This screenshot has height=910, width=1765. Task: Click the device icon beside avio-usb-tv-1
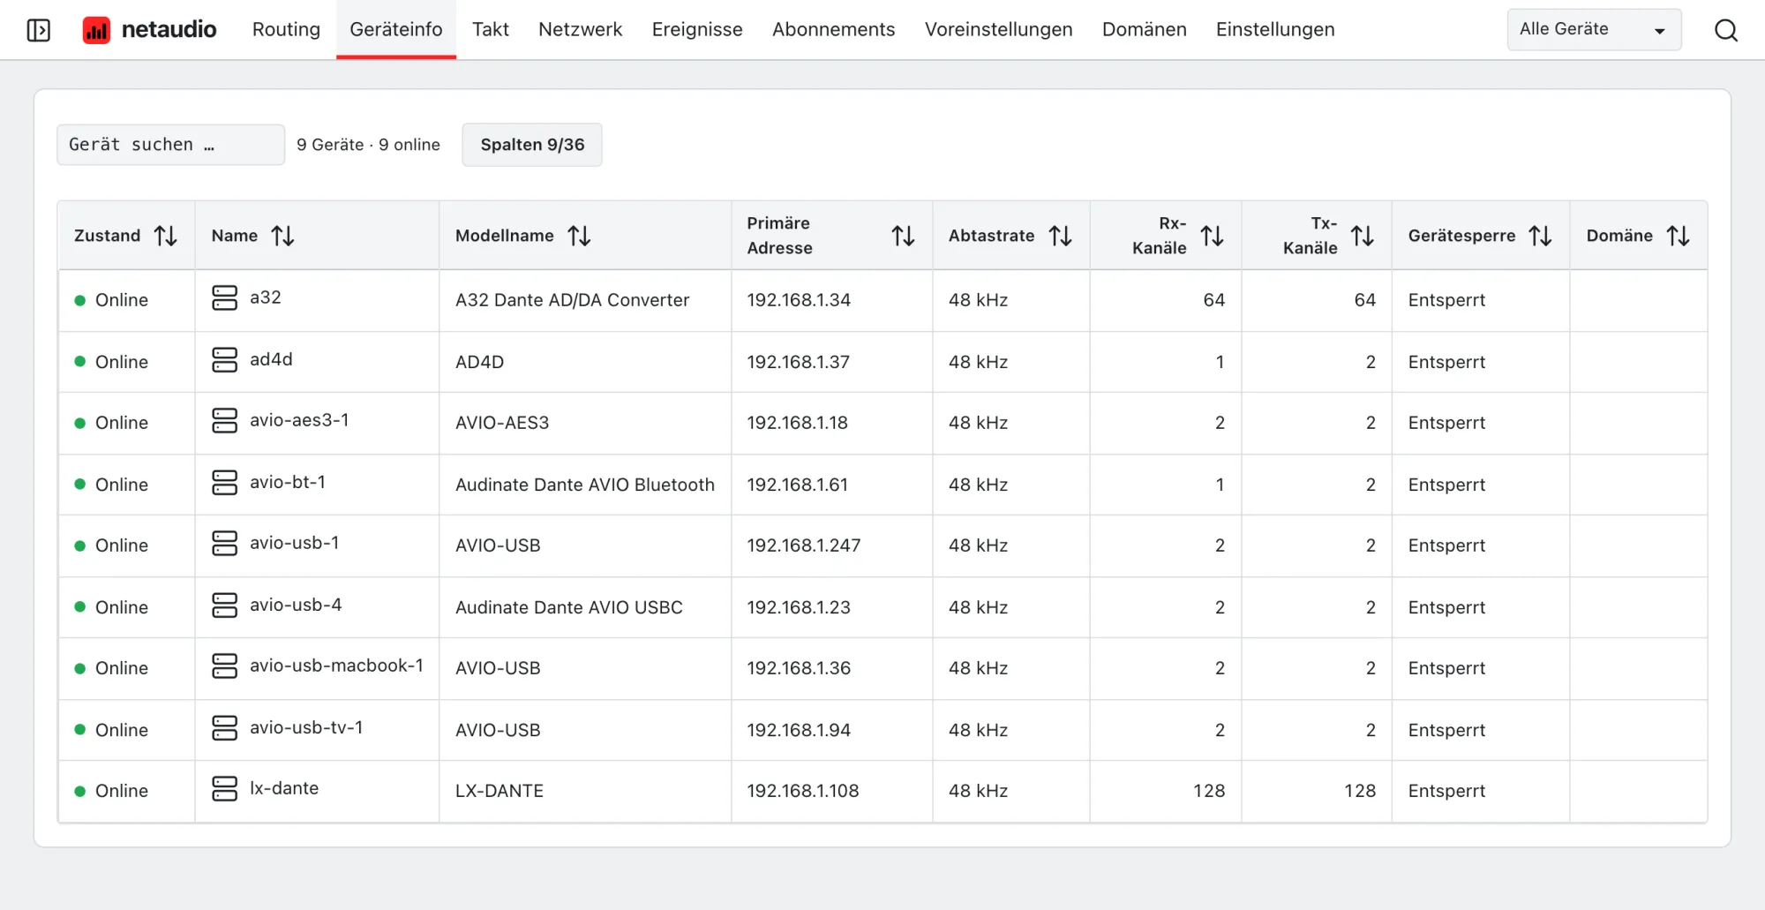pos(225,728)
